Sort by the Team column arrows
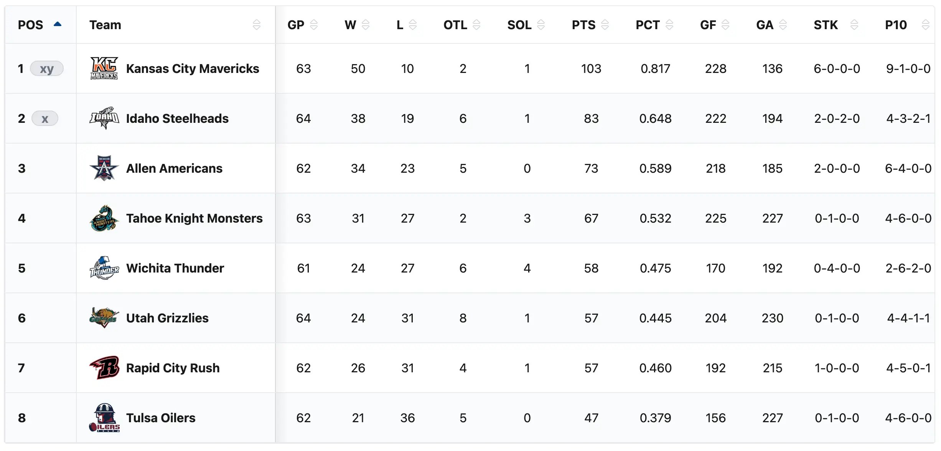941x451 pixels. pyautogui.click(x=257, y=25)
